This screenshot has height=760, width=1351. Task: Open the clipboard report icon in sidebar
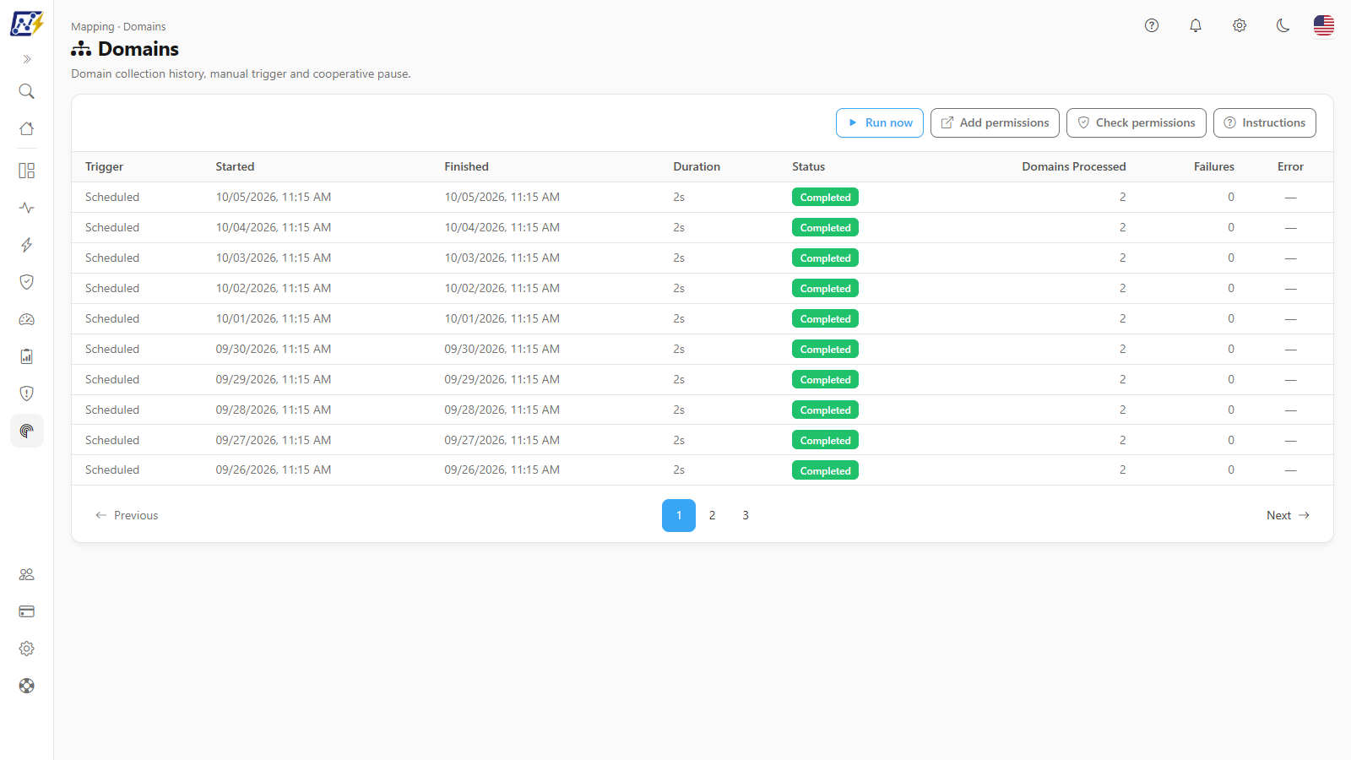click(27, 356)
